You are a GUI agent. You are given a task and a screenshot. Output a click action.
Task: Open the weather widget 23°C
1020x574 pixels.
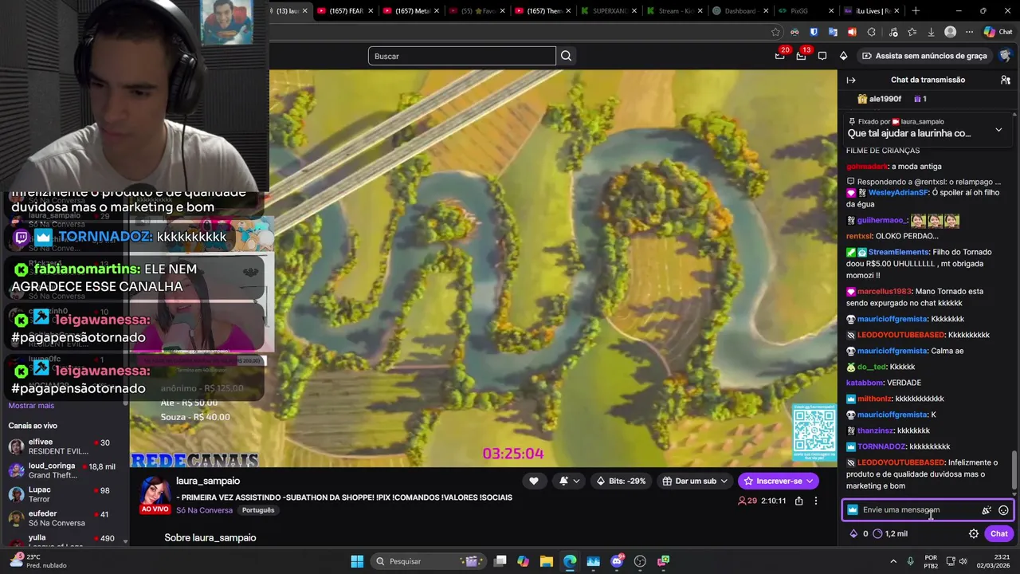[38, 561]
